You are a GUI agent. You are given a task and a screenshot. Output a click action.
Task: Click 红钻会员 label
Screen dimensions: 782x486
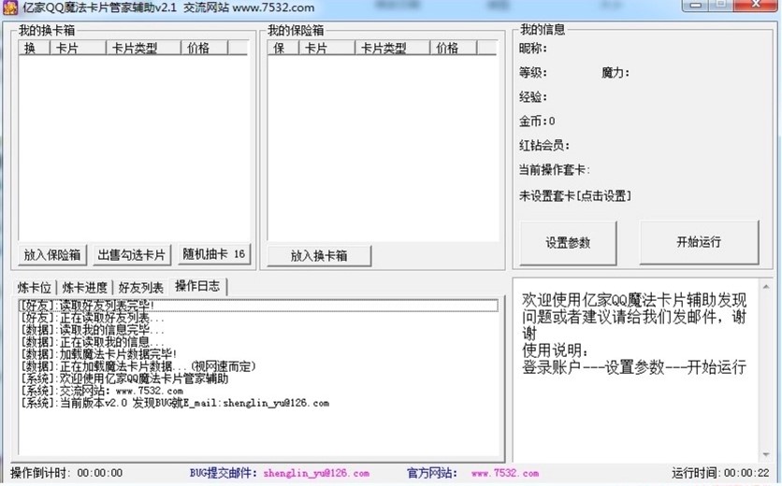[x=543, y=146]
